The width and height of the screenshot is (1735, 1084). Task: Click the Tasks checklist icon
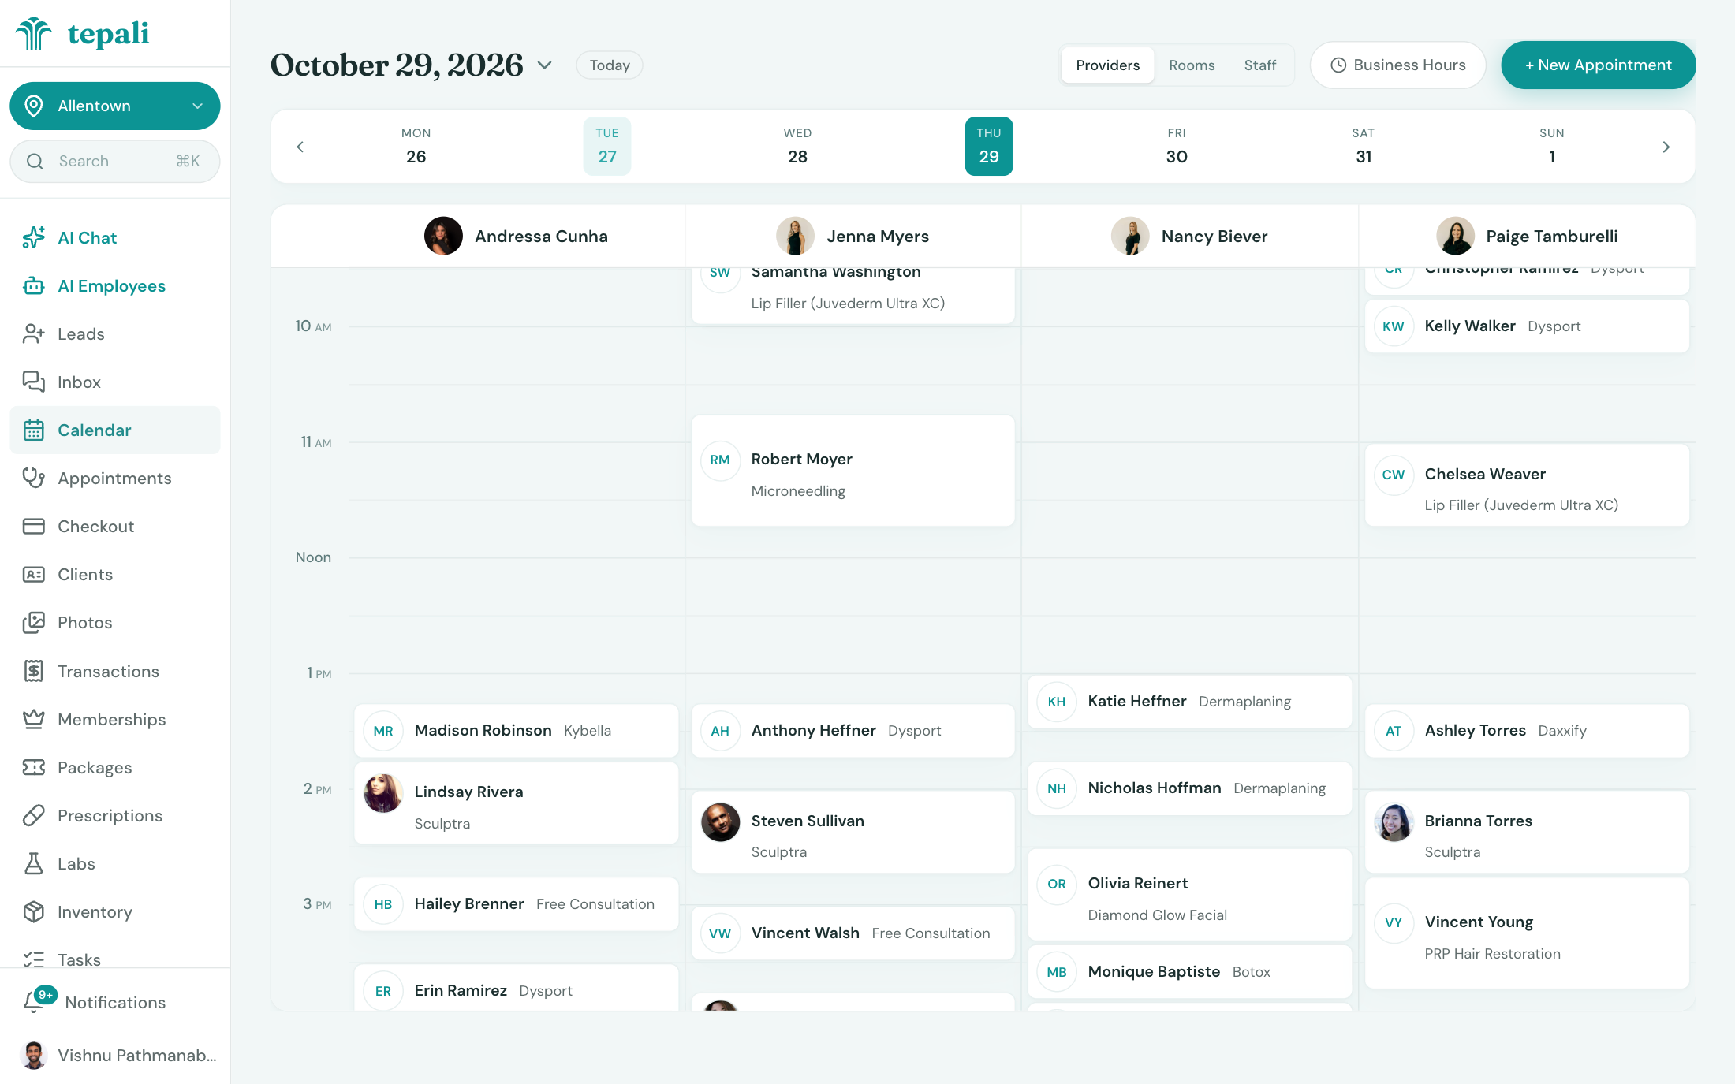click(33, 959)
